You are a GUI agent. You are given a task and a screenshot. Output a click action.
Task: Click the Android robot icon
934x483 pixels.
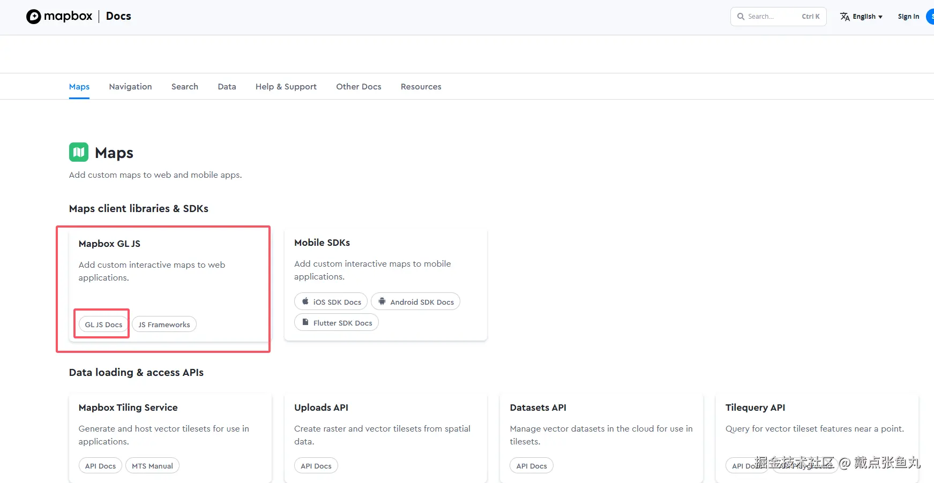[382, 301]
